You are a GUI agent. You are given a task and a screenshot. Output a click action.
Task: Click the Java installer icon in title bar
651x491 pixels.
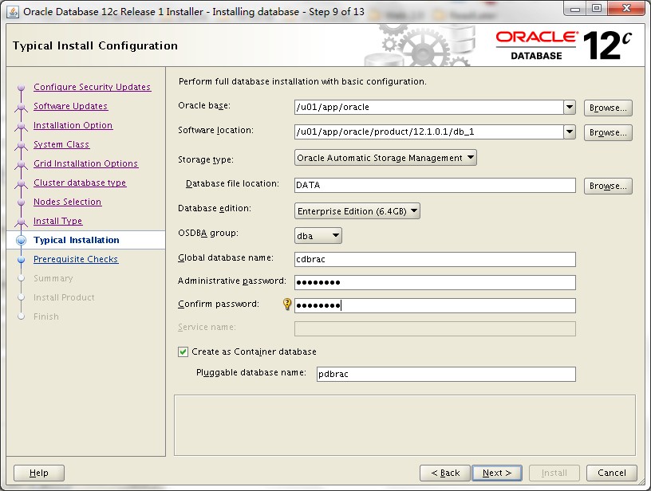tap(14, 12)
